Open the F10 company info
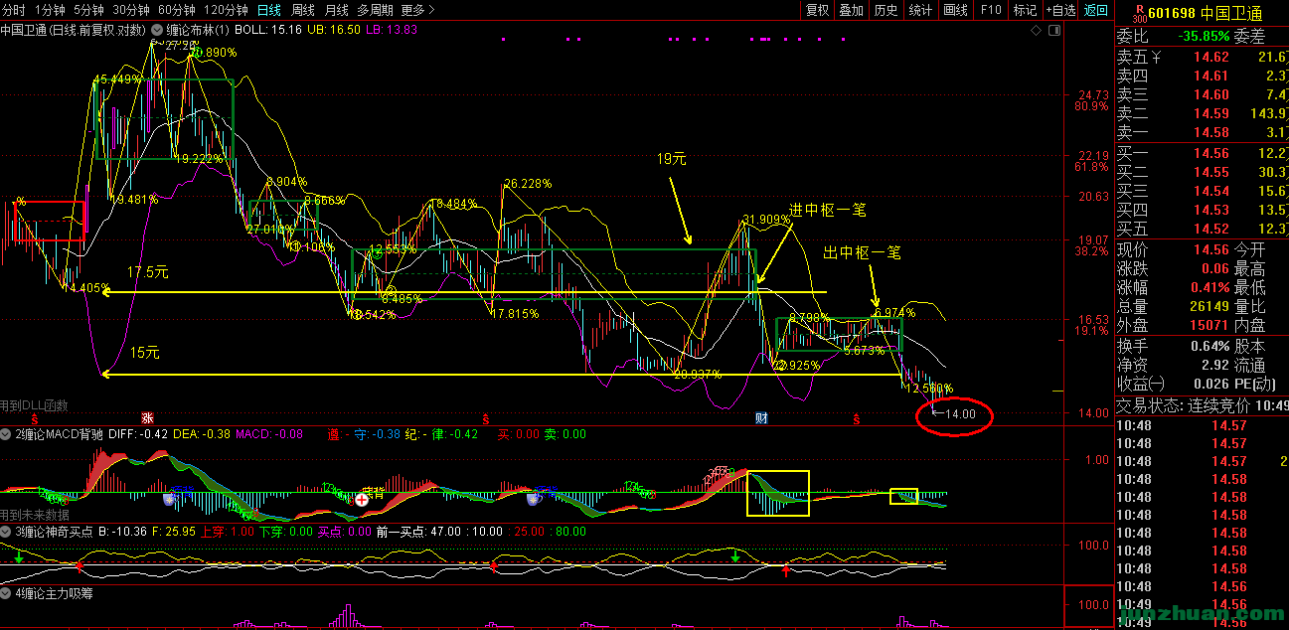Screen dimensions: 1289x630 click(990, 10)
